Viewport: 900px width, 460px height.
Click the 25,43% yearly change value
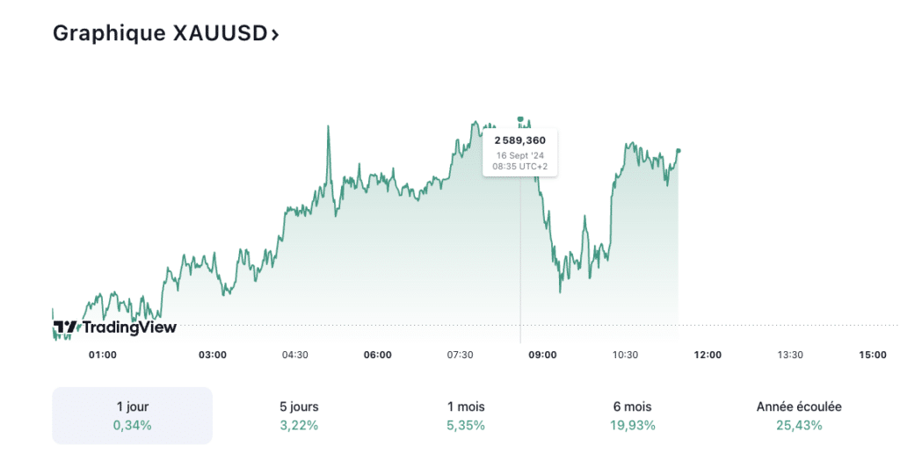(x=799, y=426)
